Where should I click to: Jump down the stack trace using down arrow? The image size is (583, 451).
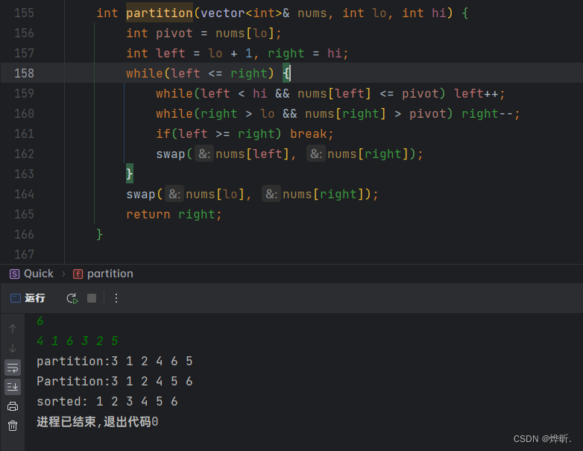[x=13, y=348]
